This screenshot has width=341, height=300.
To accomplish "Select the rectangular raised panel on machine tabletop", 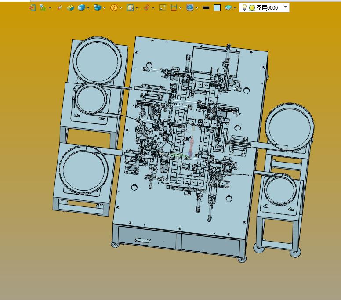I will coord(215,61).
